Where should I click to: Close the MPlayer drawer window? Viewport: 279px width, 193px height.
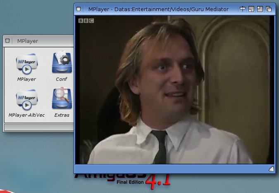[x=8, y=41]
